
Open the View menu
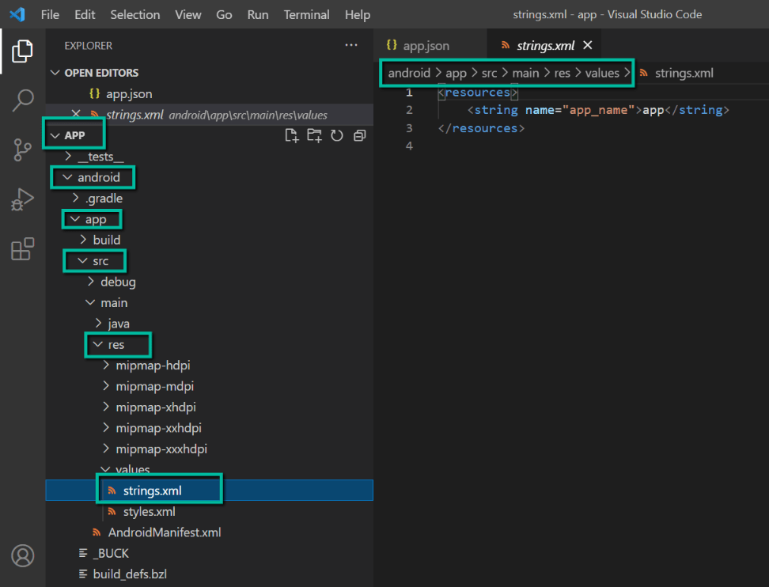[188, 15]
